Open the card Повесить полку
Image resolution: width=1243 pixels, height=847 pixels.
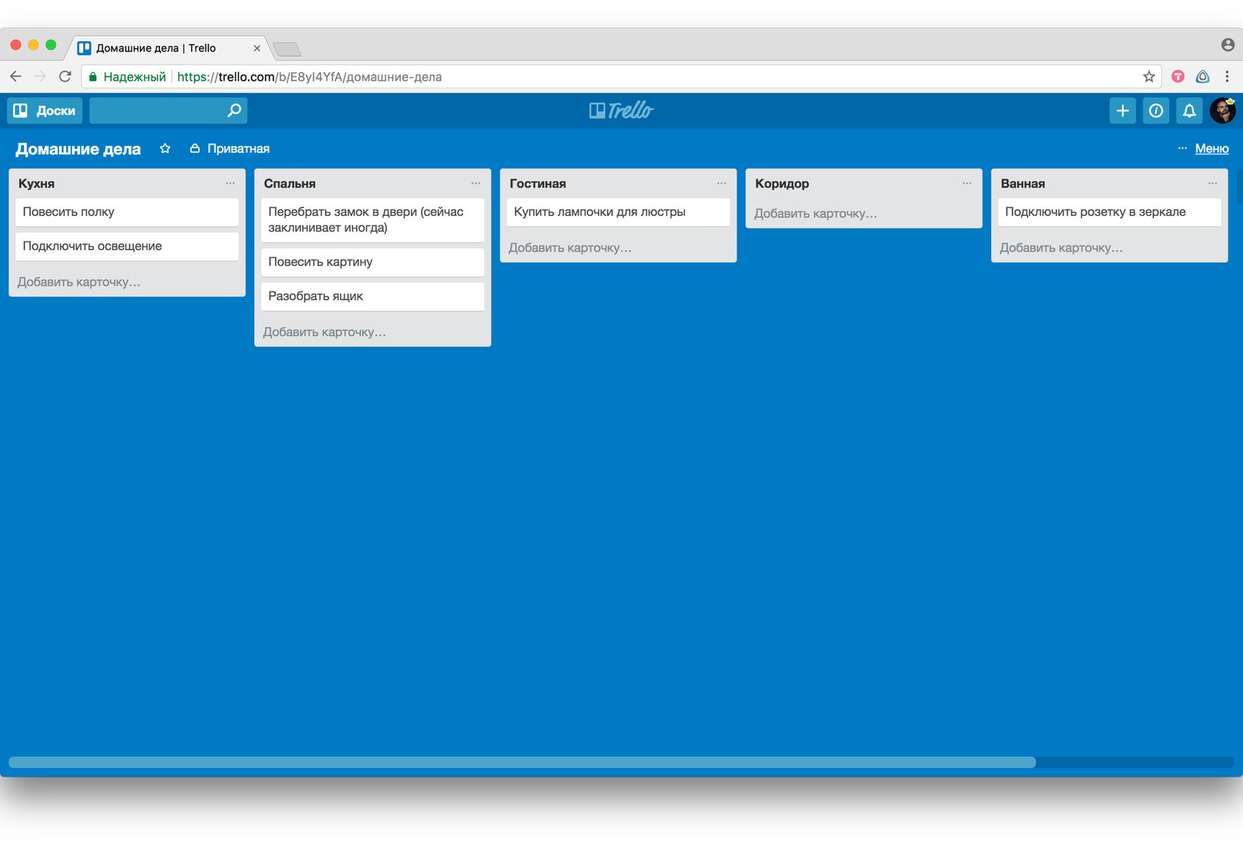click(127, 211)
